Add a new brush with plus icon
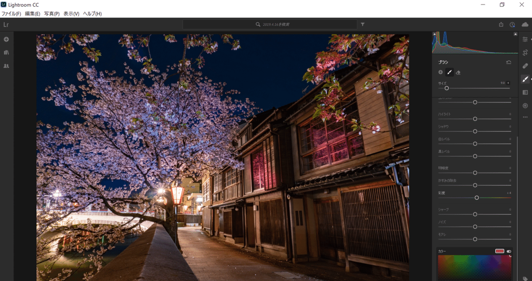This screenshot has width=532, height=281. point(441,72)
